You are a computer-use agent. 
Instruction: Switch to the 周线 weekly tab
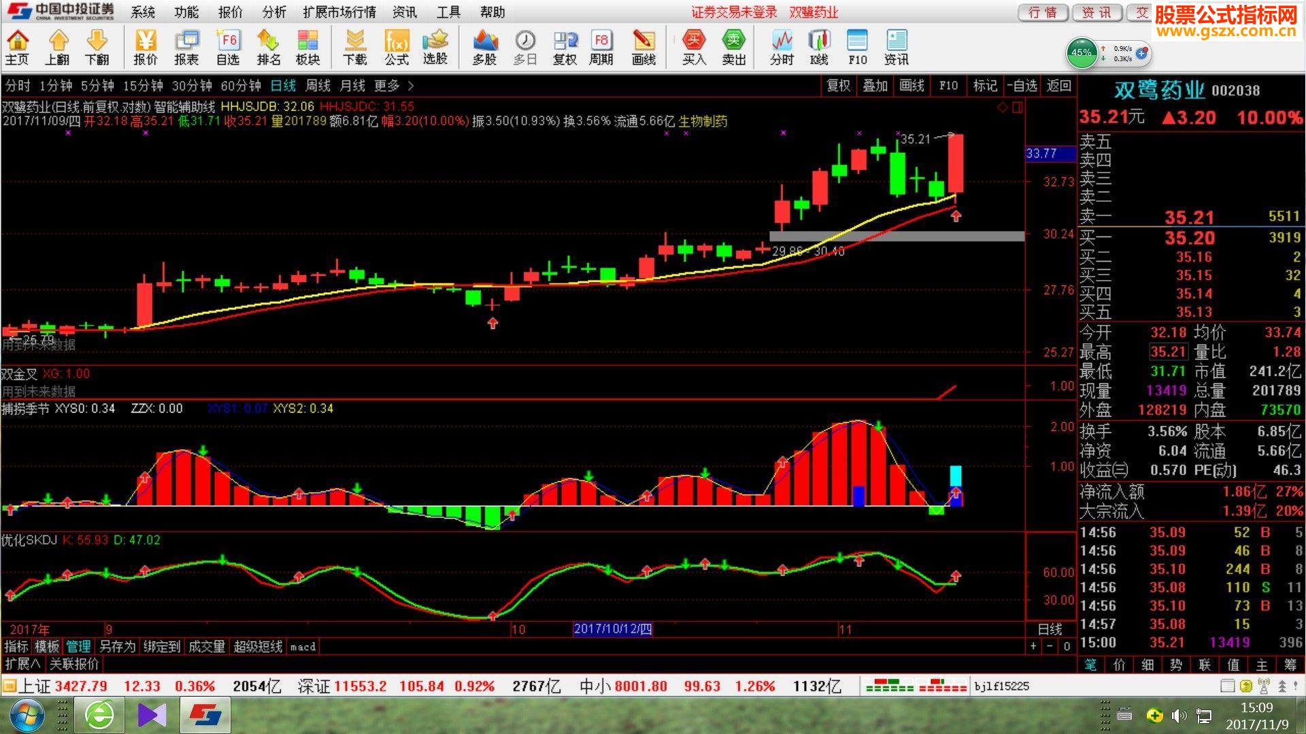pyautogui.click(x=318, y=86)
